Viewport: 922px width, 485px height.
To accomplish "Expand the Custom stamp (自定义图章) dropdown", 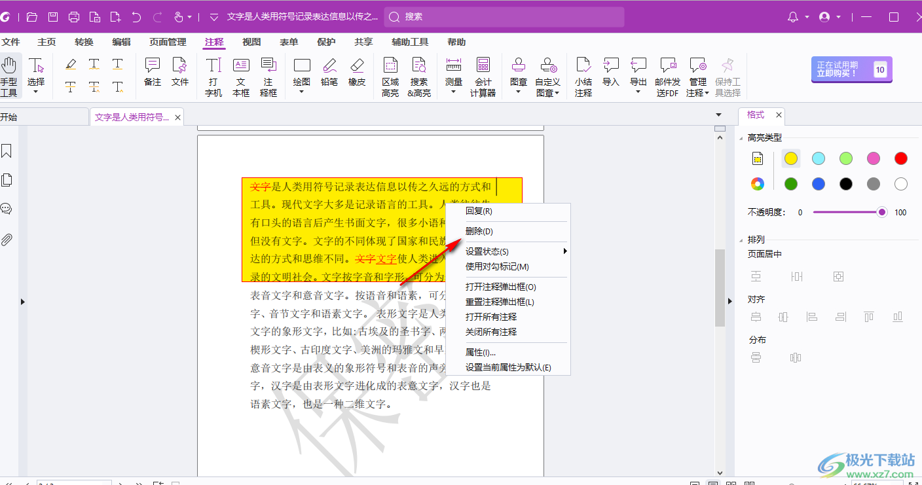I will [x=557, y=94].
